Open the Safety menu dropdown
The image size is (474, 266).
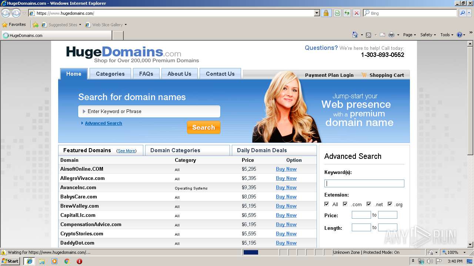pos(428,35)
